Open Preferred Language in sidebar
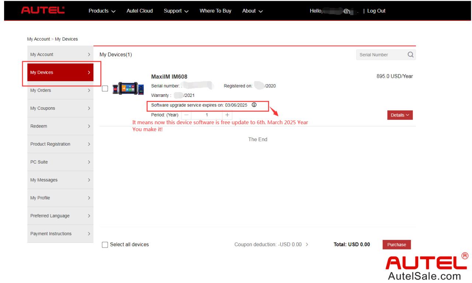Image resolution: width=472 pixels, height=283 pixels. pos(60,216)
